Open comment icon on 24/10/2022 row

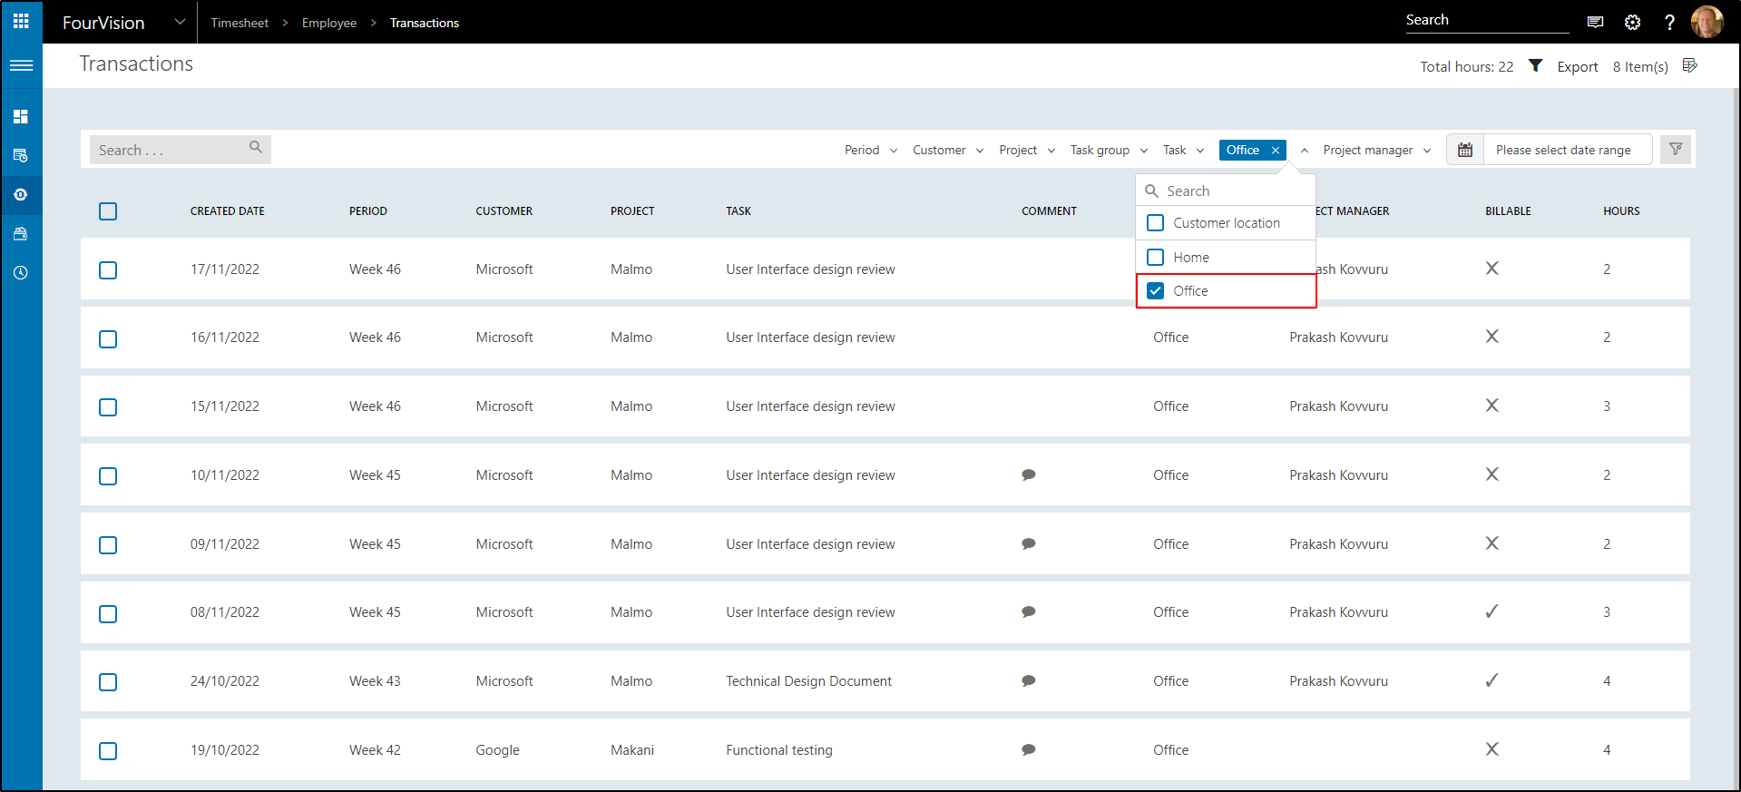1029,680
